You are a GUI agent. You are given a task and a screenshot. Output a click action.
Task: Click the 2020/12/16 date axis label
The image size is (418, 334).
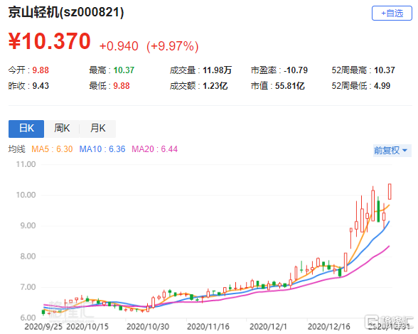tap(329, 326)
